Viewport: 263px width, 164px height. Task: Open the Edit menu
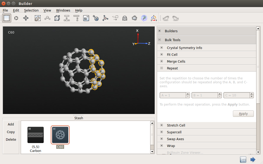[16, 10]
